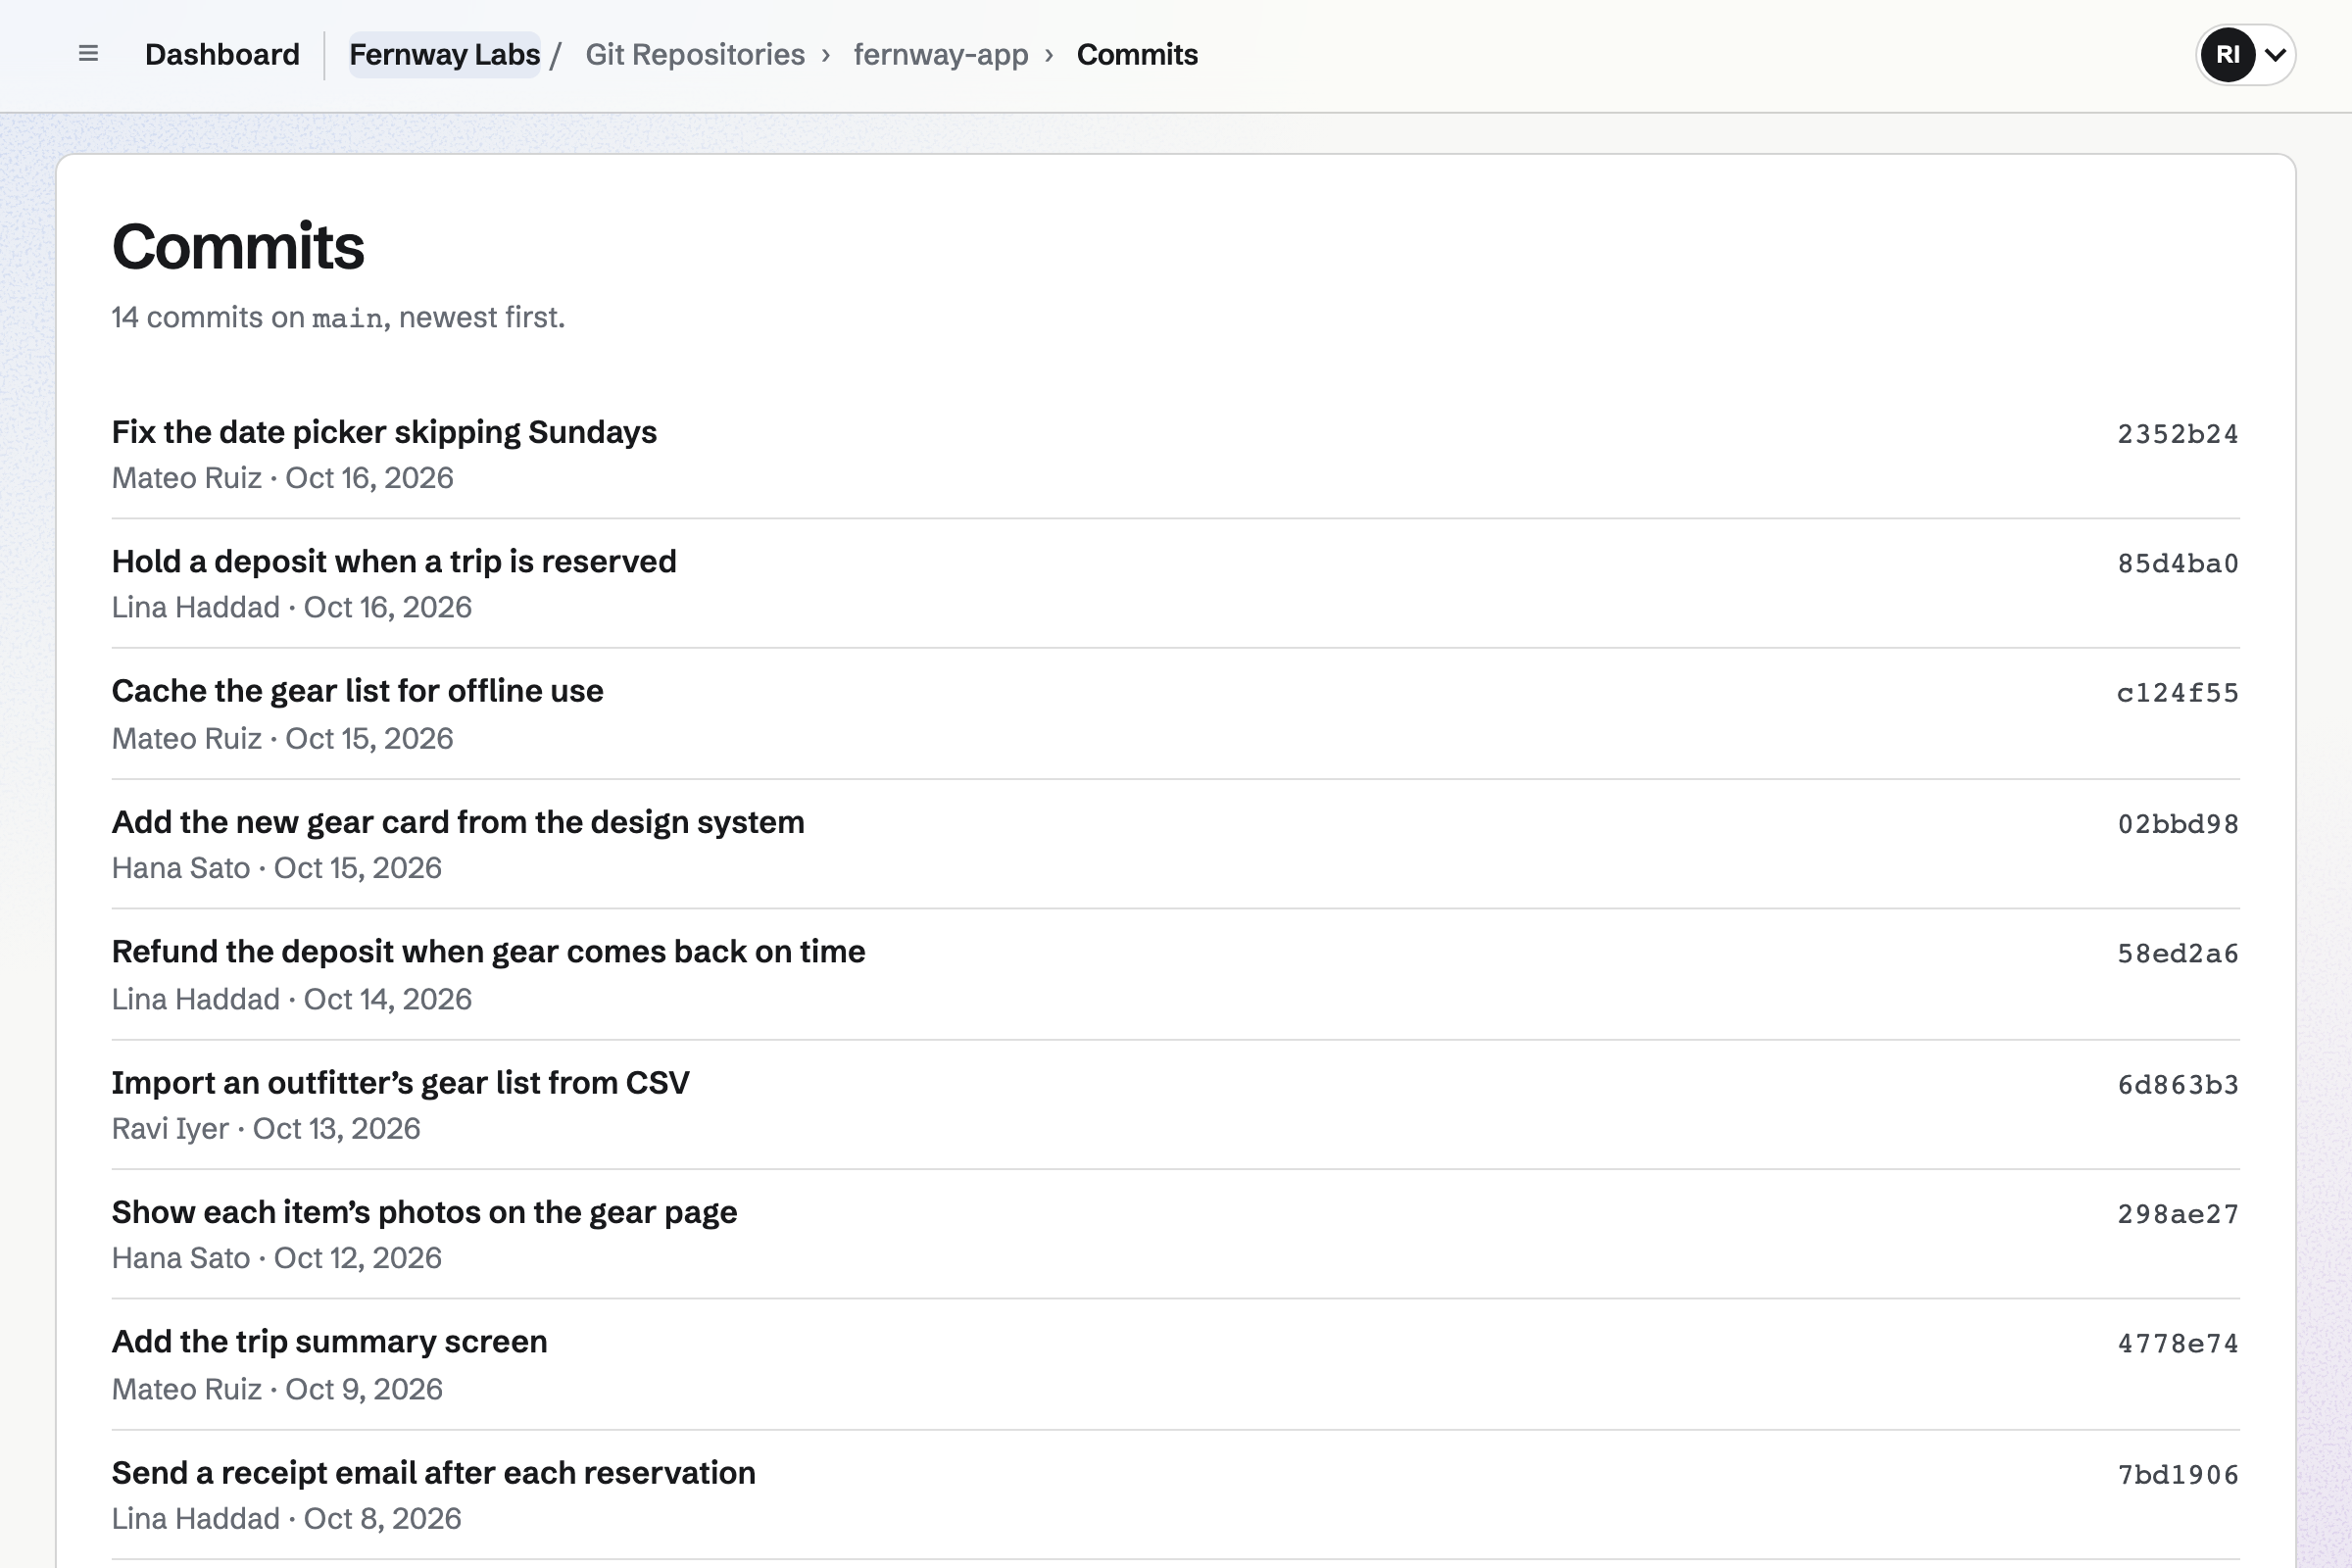Open commit 'Fix the date picker skipping Sundays'
Screen dimensions: 2352x1568
[x=384, y=432]
